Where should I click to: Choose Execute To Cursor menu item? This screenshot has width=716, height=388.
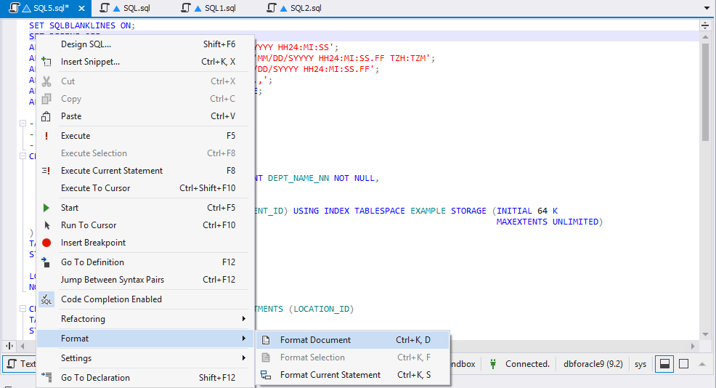pos(145,188)
